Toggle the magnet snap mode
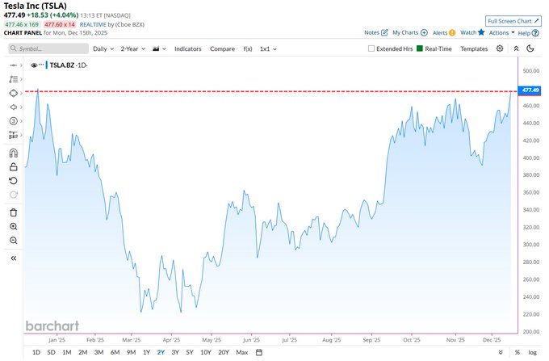This screenshot has width=549, height=361. coord(13,153)
